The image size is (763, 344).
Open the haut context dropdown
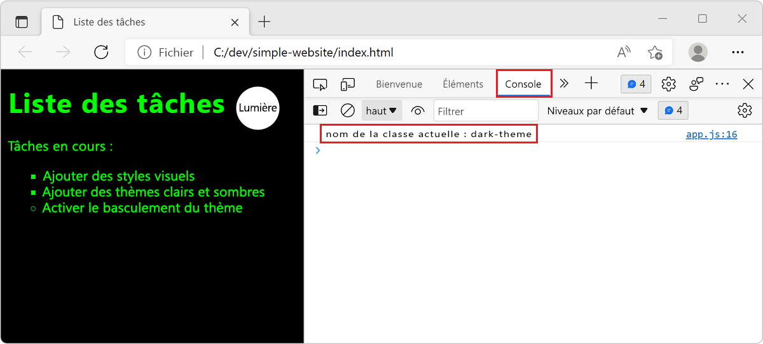[x=381, y=110]
